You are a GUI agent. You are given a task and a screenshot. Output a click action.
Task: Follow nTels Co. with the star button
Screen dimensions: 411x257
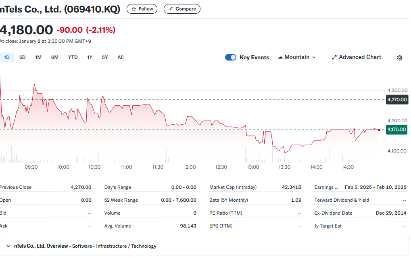tap(142, 9)
